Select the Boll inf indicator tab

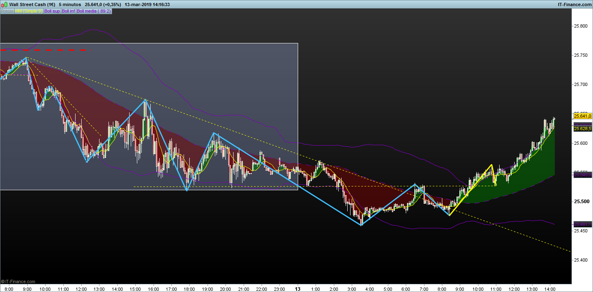[x=69, y=11]
